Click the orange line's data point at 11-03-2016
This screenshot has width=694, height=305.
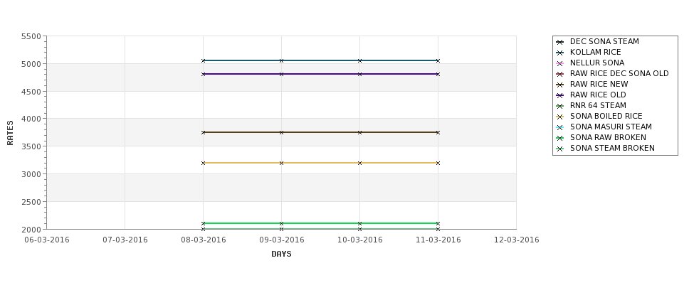pyautogui.click(x=438, y=163)
